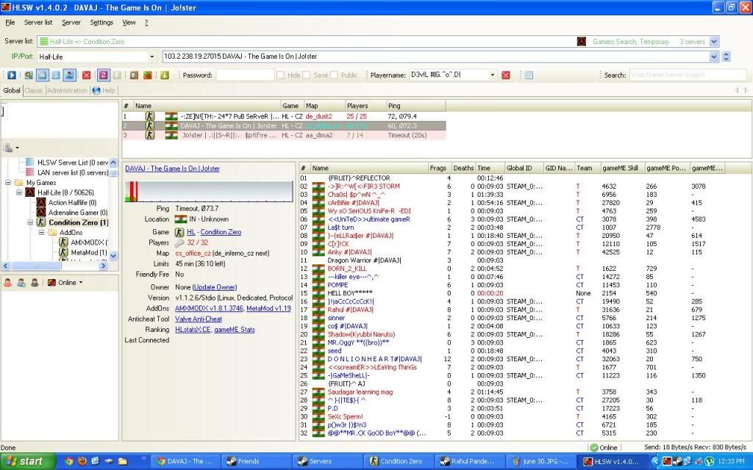This screenshot has width=753, height=470.
Task: Open the gameME Stats link
Action: click(x=235, y=330)
